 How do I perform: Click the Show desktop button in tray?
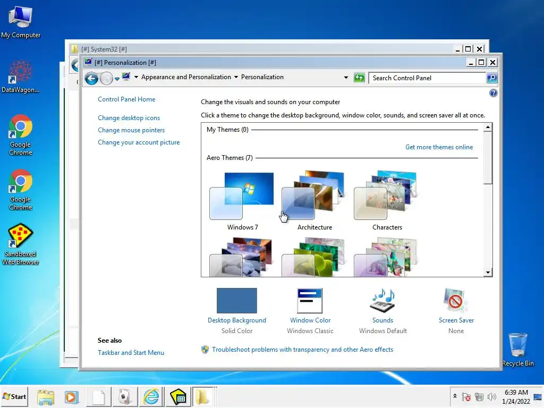538,396
